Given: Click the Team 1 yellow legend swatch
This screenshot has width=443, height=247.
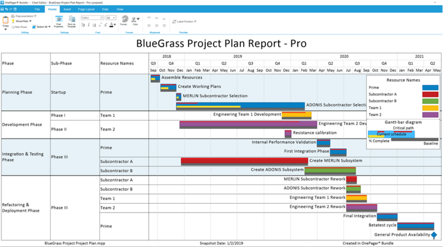Looking at the screenshot, I should click(x=430, y=108).
